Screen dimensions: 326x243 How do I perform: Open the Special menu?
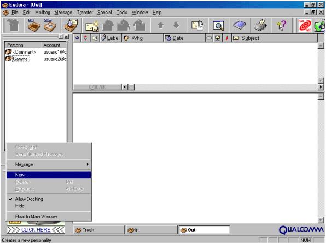tap(104, 13)
